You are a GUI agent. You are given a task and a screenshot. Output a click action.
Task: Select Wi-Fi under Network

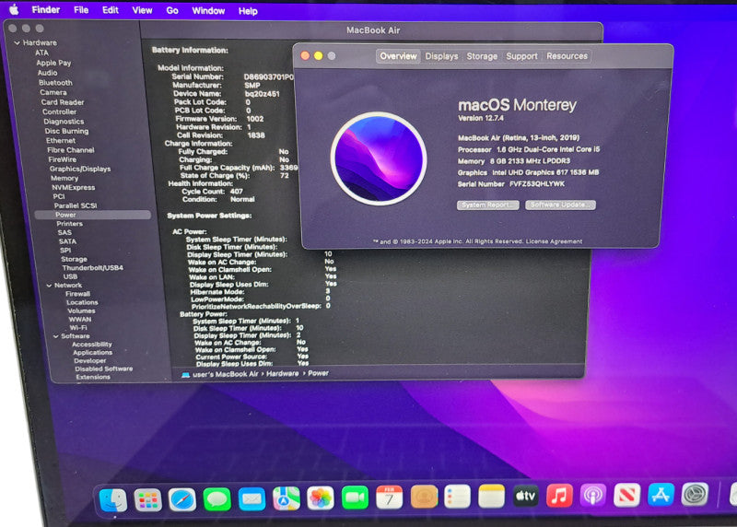point(78,328)
